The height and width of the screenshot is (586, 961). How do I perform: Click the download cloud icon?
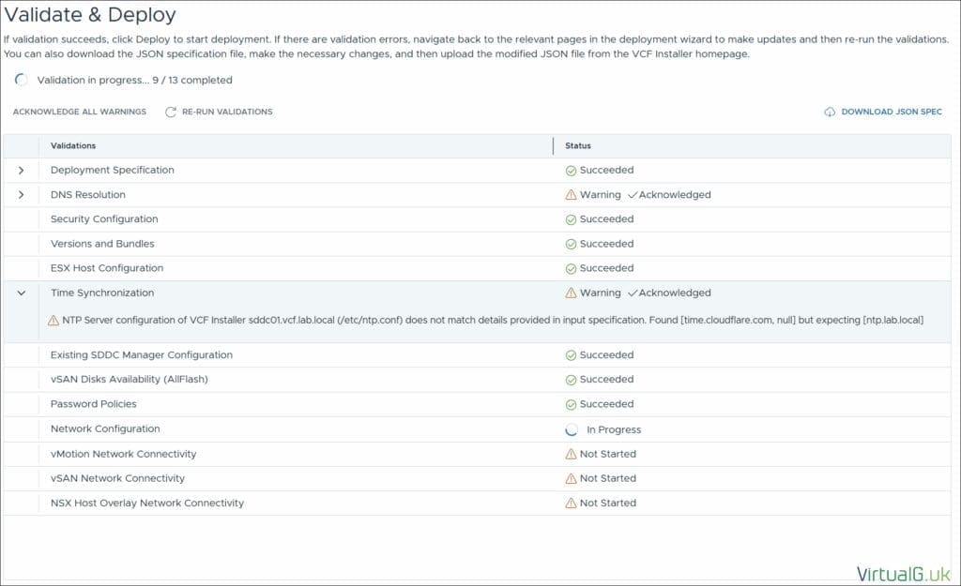(830, 112)
